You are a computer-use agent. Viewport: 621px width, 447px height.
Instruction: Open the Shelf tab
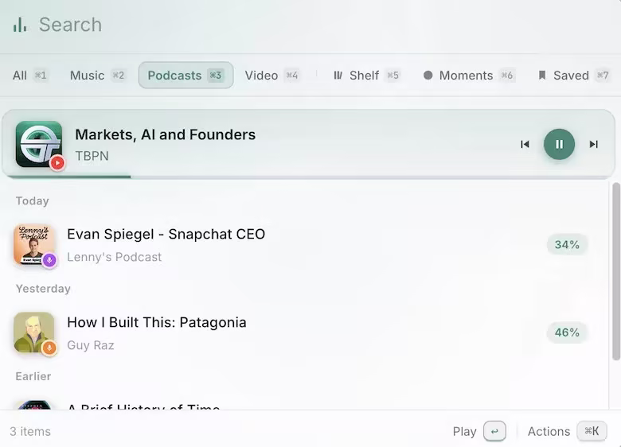[366, 75]
